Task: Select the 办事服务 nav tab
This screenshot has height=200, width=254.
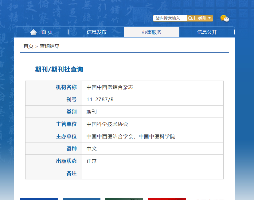Action: 152,32
